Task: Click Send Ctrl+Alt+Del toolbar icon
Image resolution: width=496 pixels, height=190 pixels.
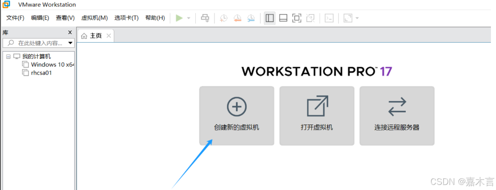Action: pos(205,18)
